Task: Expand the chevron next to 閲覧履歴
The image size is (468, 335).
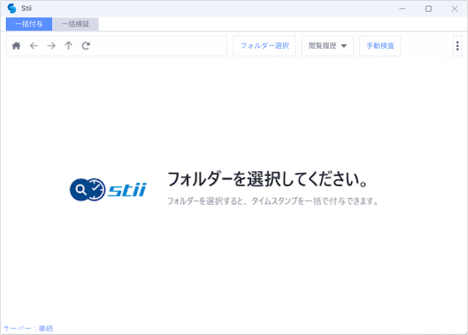Action: pos(344,46)
